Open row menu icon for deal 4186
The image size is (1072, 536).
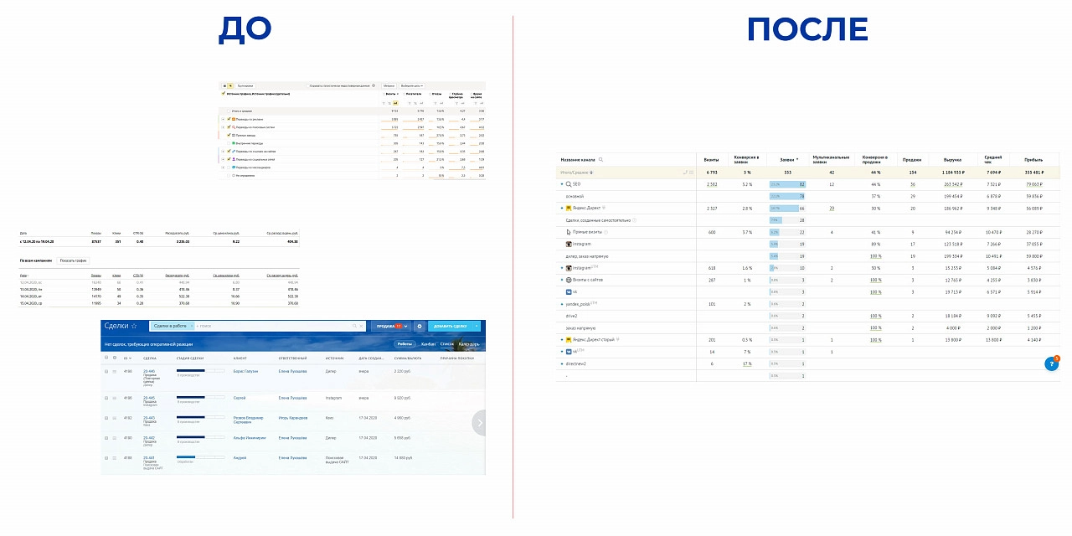(x=114, y=371)
